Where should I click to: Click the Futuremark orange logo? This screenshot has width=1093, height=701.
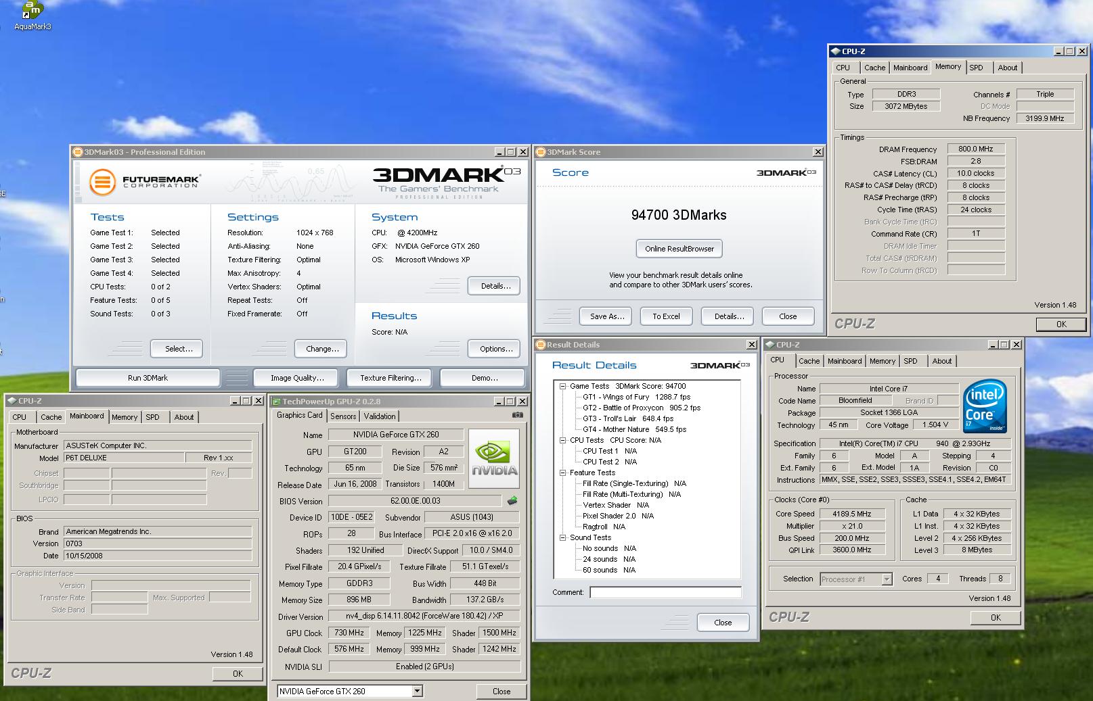tap(103, 182)
